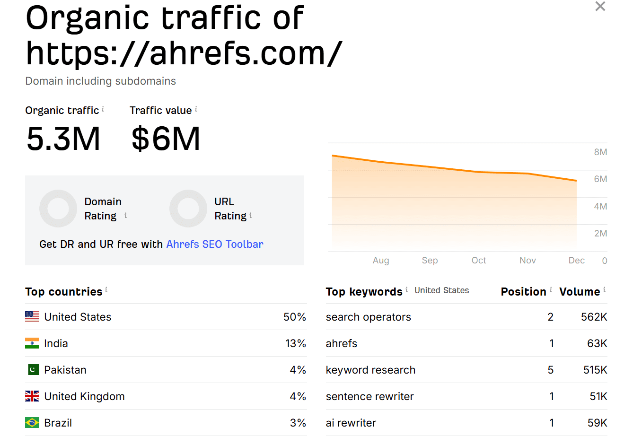633x445 pixels.
Task: Click the 515K volume value
Action: click(595, 370)
